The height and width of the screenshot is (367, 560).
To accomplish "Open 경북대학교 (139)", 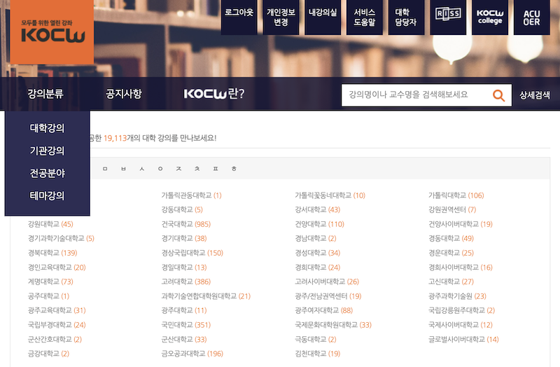I will pos(52,253).
